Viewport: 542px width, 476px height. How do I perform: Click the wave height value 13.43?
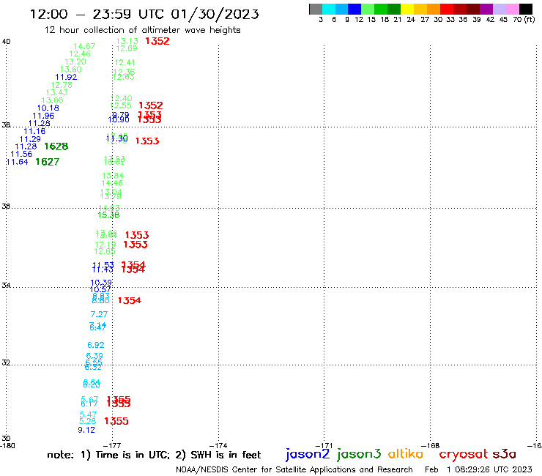(x=57, y=93)
